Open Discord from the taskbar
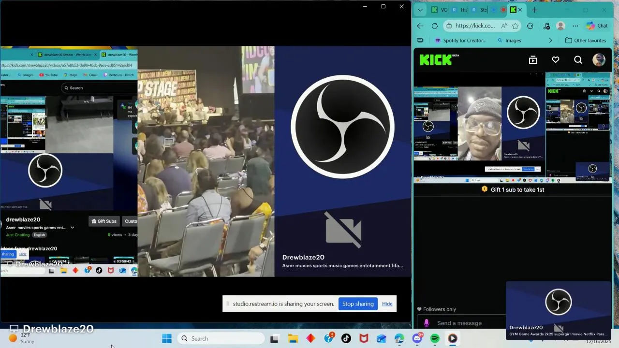Viewport: 619px width, 348px height. coord(417,338)
